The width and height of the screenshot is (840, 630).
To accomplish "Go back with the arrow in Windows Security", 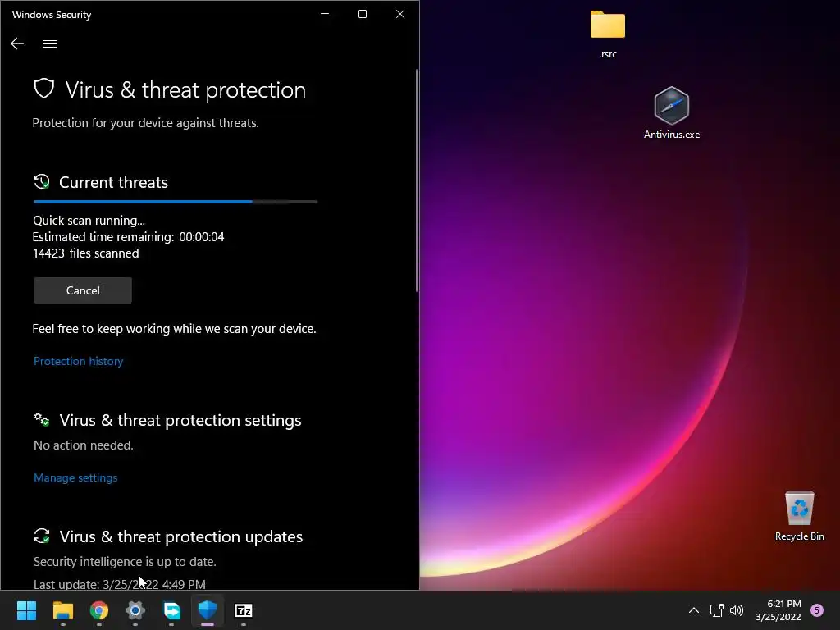I will pos(17,44).
